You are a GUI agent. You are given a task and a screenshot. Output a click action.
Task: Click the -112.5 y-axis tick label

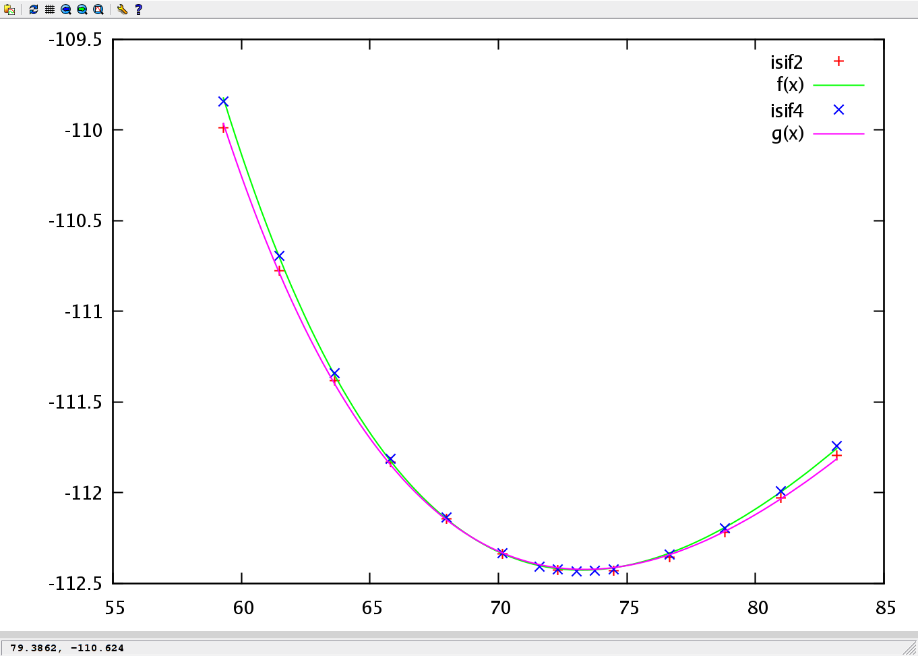(x=75, y=583)
